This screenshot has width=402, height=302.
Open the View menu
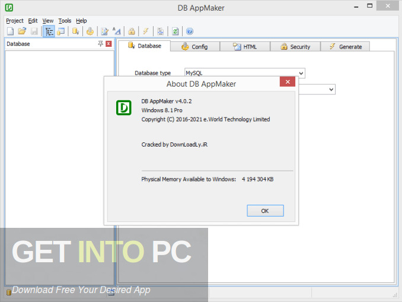coord(48,21)
